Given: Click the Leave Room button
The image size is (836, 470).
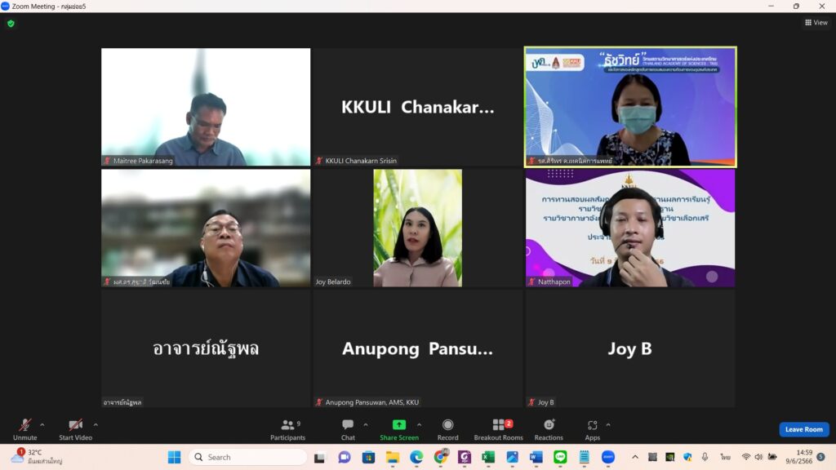Looking at the screenshot, I should click(803, 429).
